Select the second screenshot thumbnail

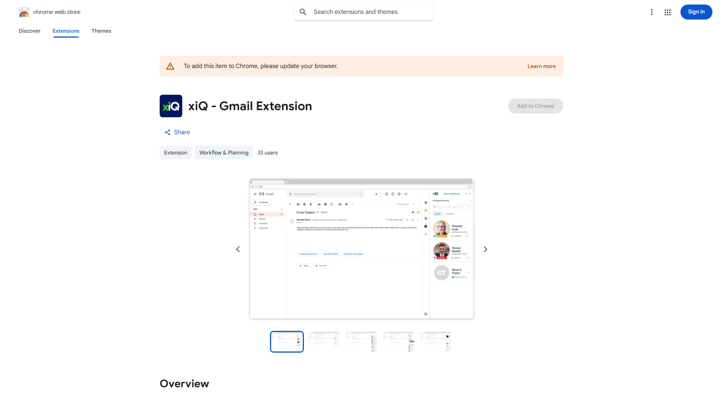[x=324, y=342]
